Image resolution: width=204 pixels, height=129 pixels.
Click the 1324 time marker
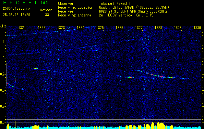click(x=81, y=27)
